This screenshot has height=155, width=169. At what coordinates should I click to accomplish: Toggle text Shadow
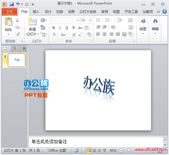74,28
